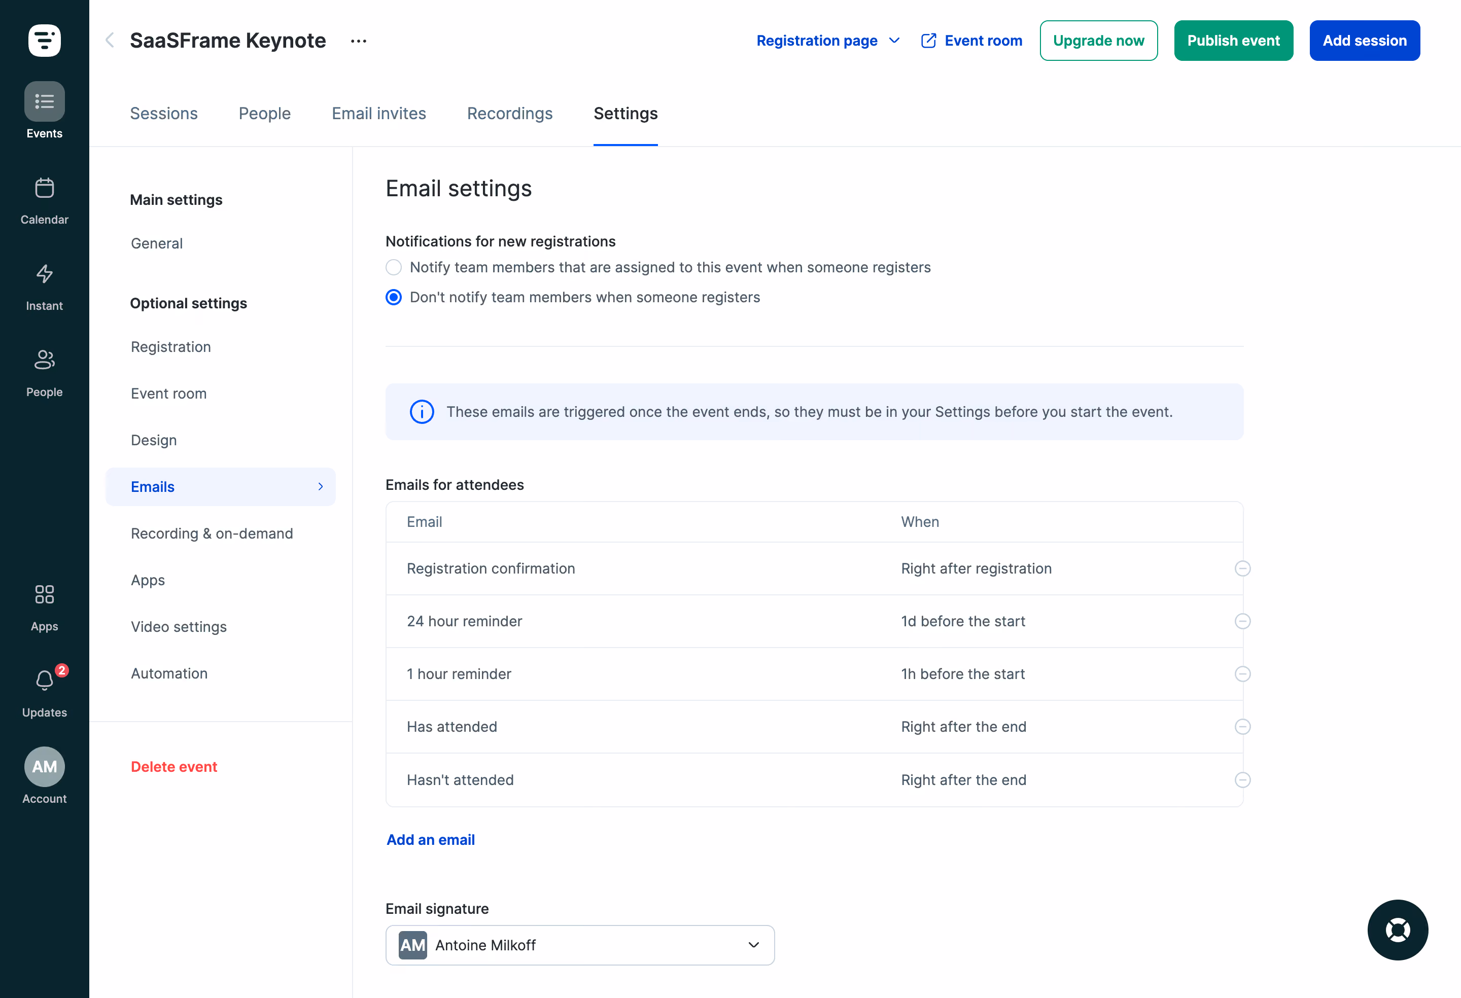Open the three-dot event options menu

(x=358, y=41)
